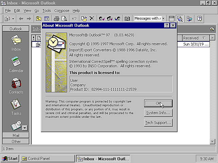Screen dimensions: 218x163
Task: Click the New Mail Message toolbar icon
Action: click(7, 19)
